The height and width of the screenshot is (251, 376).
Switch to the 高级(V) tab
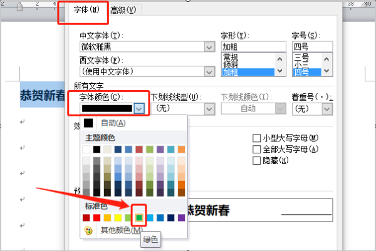(123, 10)
